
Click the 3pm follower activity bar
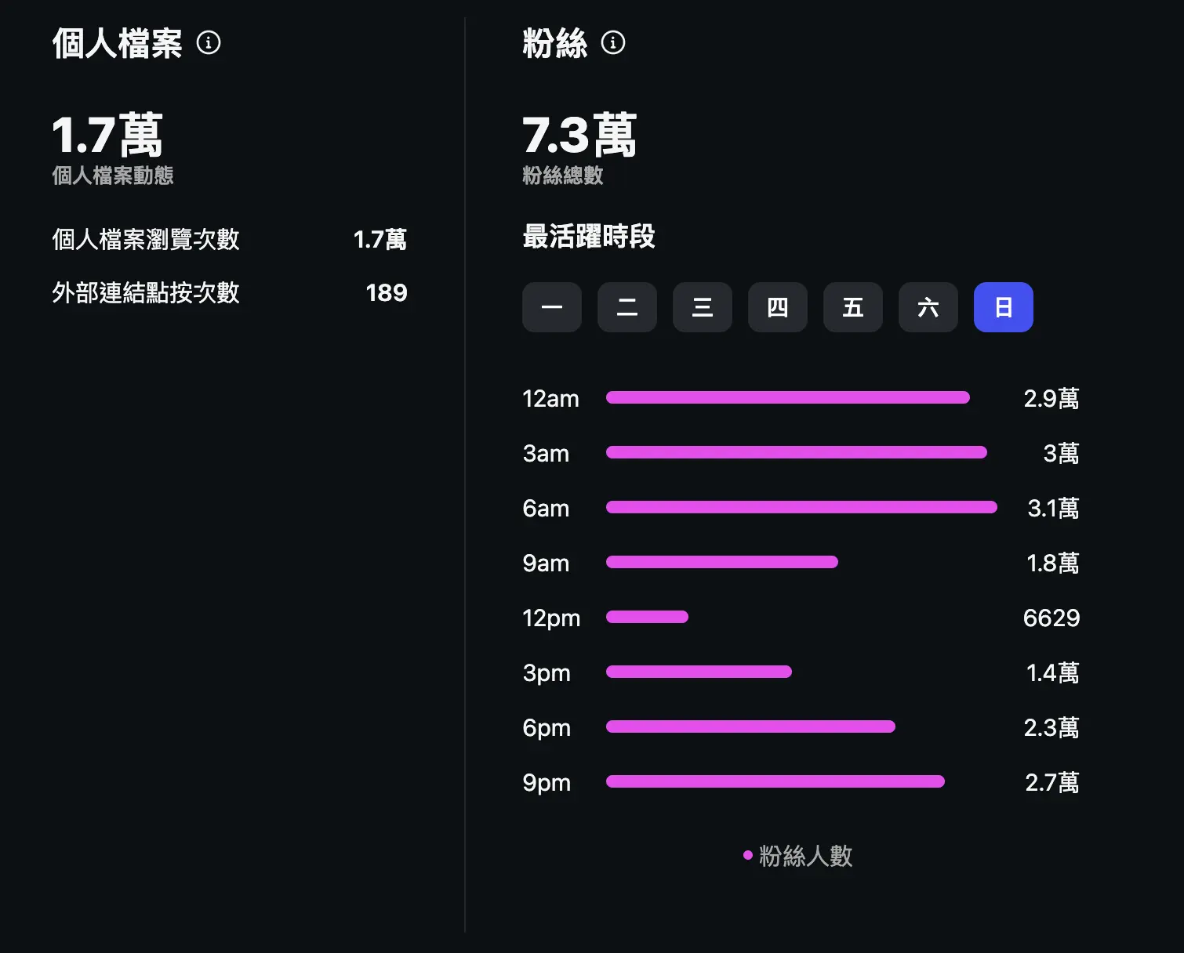pos(699,672)
